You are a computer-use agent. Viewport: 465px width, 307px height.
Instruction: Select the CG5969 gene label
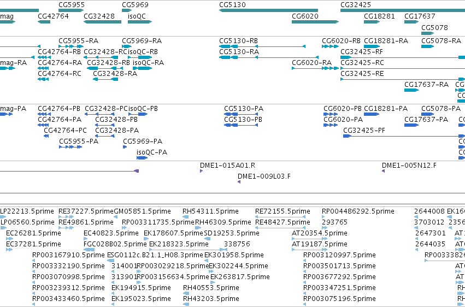[135, 5]
